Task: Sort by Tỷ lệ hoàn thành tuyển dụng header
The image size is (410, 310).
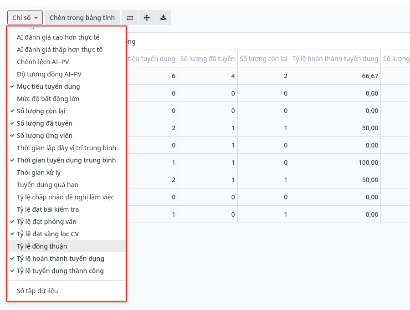Action: (335, 59)
